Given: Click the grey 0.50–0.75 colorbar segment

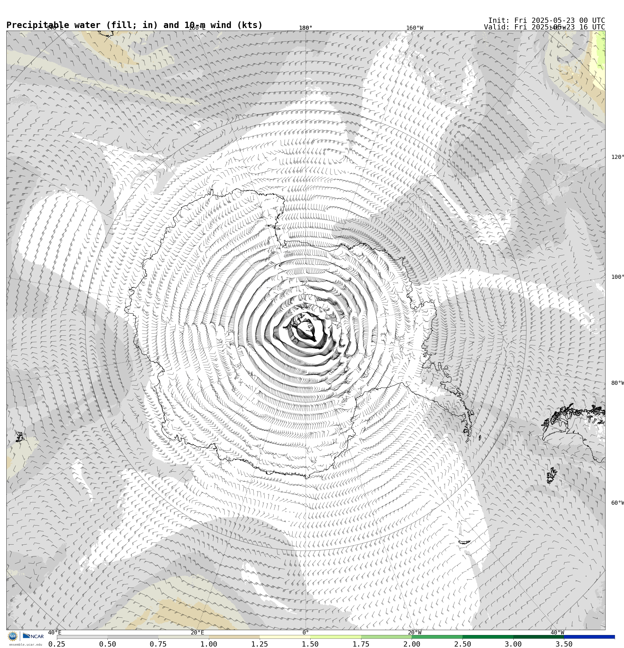Looking at the screenshot, I should 133,637.
